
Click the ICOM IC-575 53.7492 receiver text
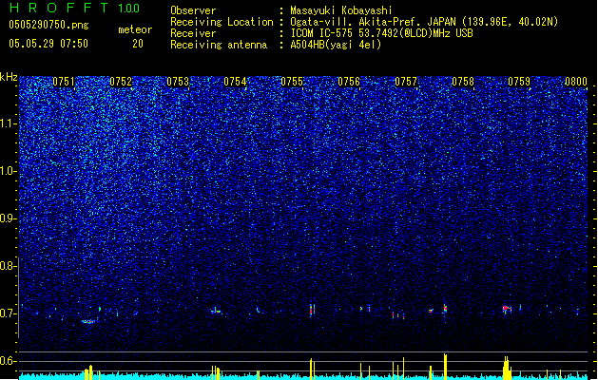(x=381, y=33)
